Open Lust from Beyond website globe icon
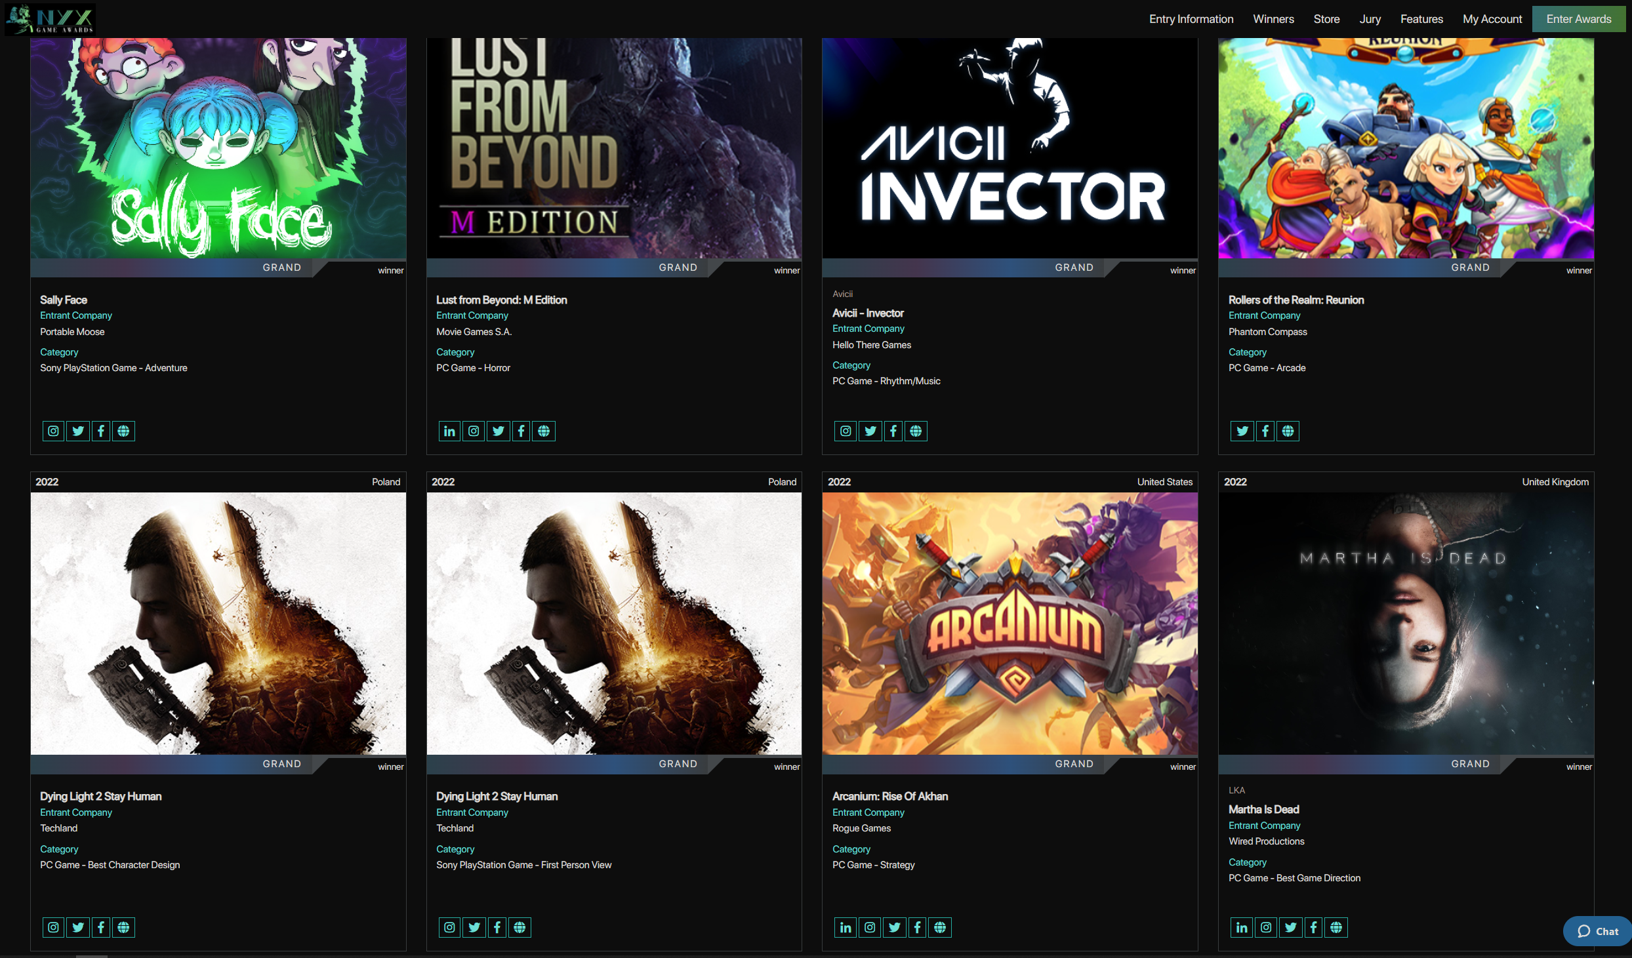1632x958 pixels. pyautogui.click(x=544, y=431)
